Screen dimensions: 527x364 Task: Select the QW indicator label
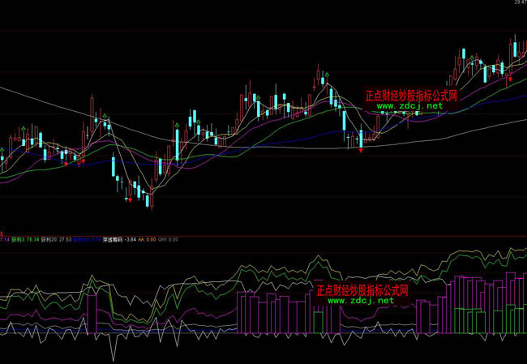coord(168,239)
